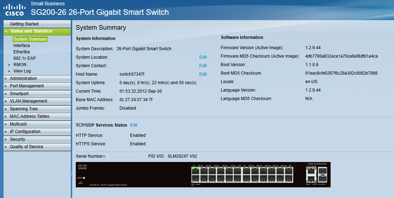
Task: Click port 12 on the switch faceplate
Action: (289, 171)
